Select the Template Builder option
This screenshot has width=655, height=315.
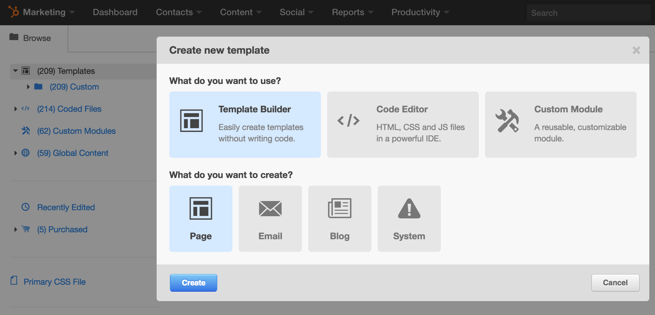pos(245,124)
